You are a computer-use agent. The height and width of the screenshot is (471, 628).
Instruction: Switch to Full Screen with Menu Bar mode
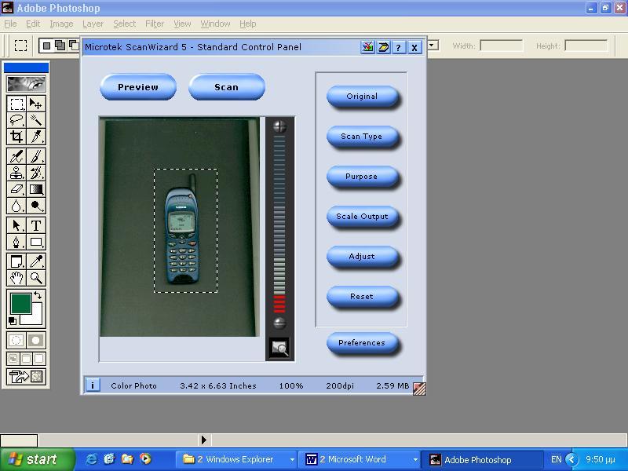coord(26,359)
